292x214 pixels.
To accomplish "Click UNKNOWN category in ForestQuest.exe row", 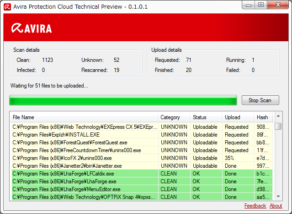I will pyautogui.click(x=174, y=143).
